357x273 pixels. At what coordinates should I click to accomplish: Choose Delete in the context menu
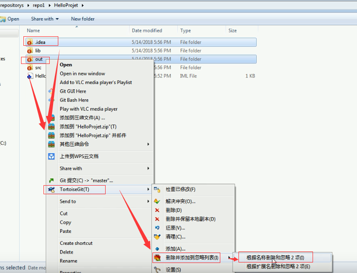(66, 252)
